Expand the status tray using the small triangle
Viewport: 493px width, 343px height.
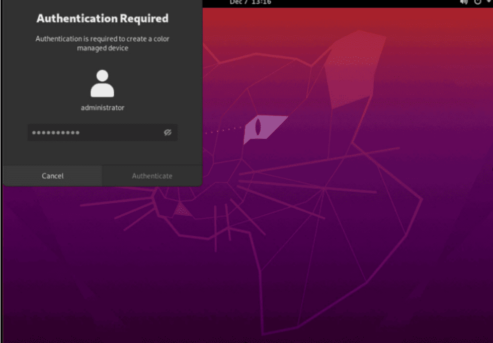(x=488, y=3)
